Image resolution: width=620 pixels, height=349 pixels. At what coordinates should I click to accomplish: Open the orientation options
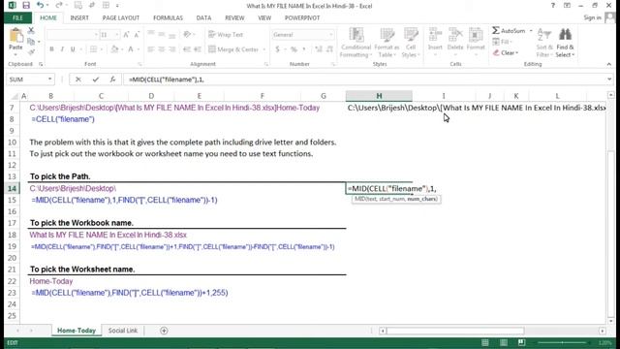[189, 35]
